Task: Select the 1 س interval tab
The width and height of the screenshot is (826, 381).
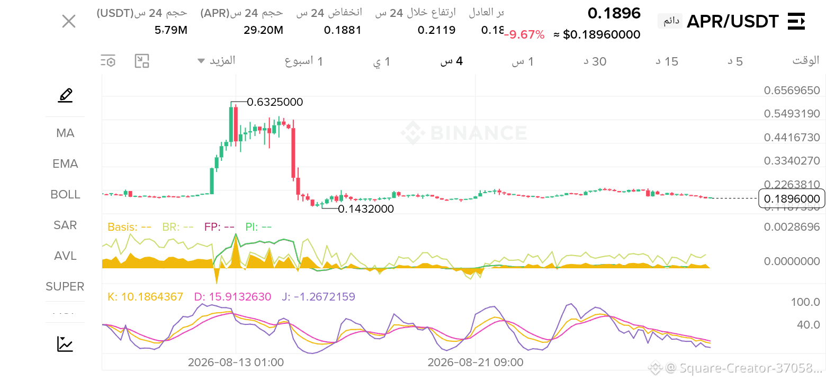Action: tap(523, 61)
